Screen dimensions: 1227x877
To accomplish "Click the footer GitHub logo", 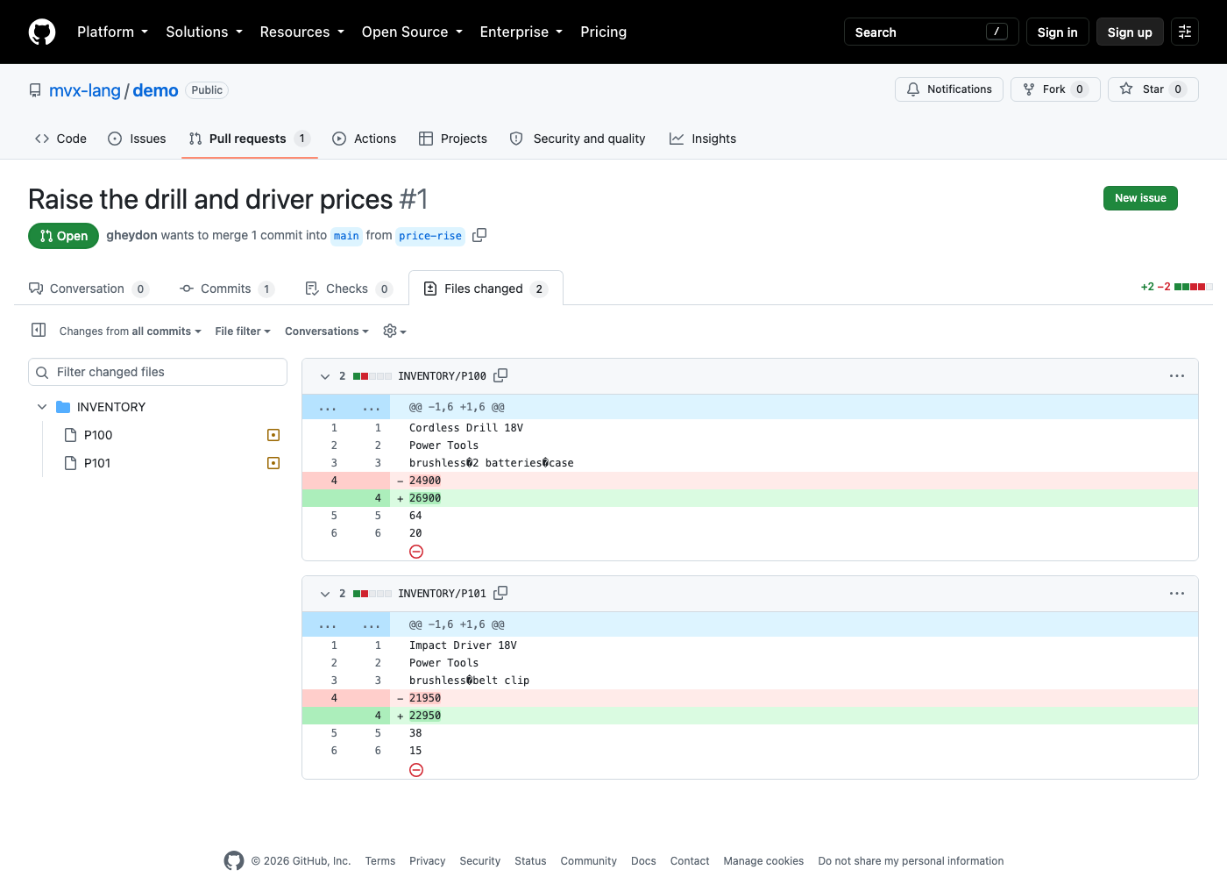I will click(x=234, y=860).
